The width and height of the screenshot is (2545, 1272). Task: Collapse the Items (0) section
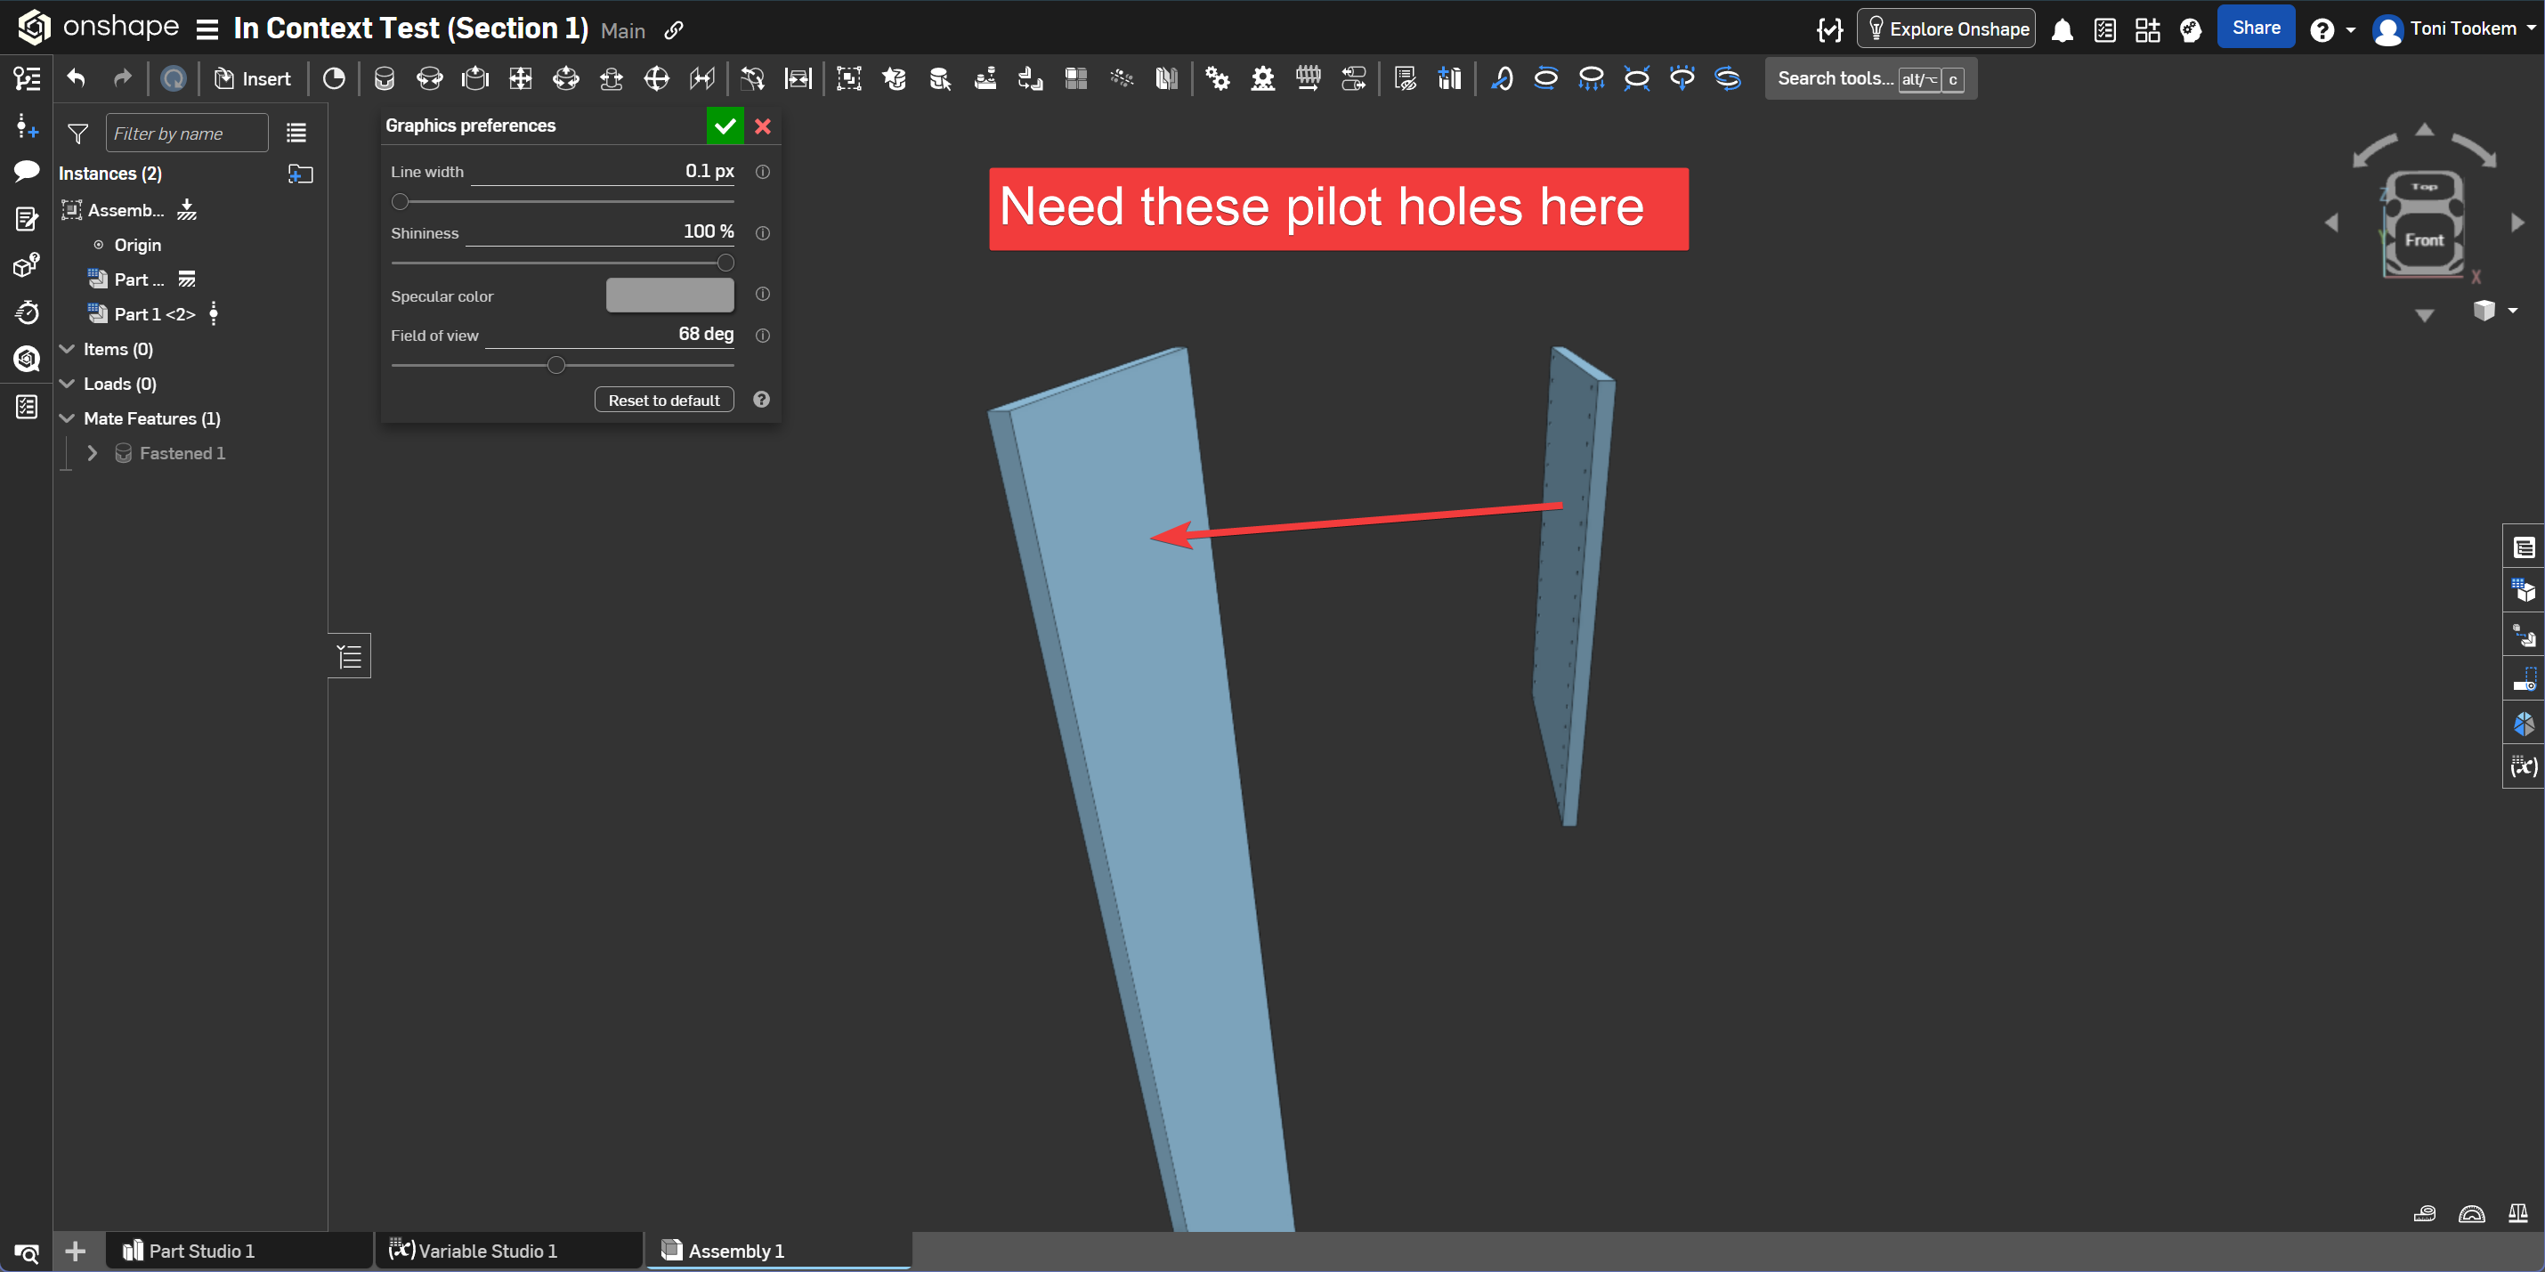coord(67,350)
